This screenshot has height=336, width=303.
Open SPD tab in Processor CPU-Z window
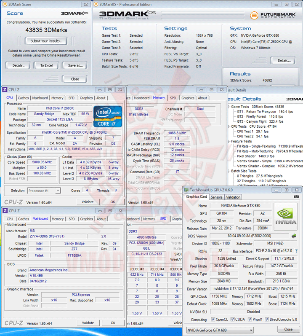[72, 98]
